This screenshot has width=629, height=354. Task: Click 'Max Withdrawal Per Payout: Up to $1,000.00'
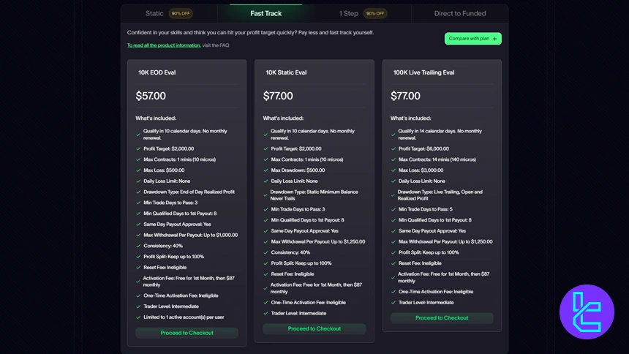pos(191,235)
